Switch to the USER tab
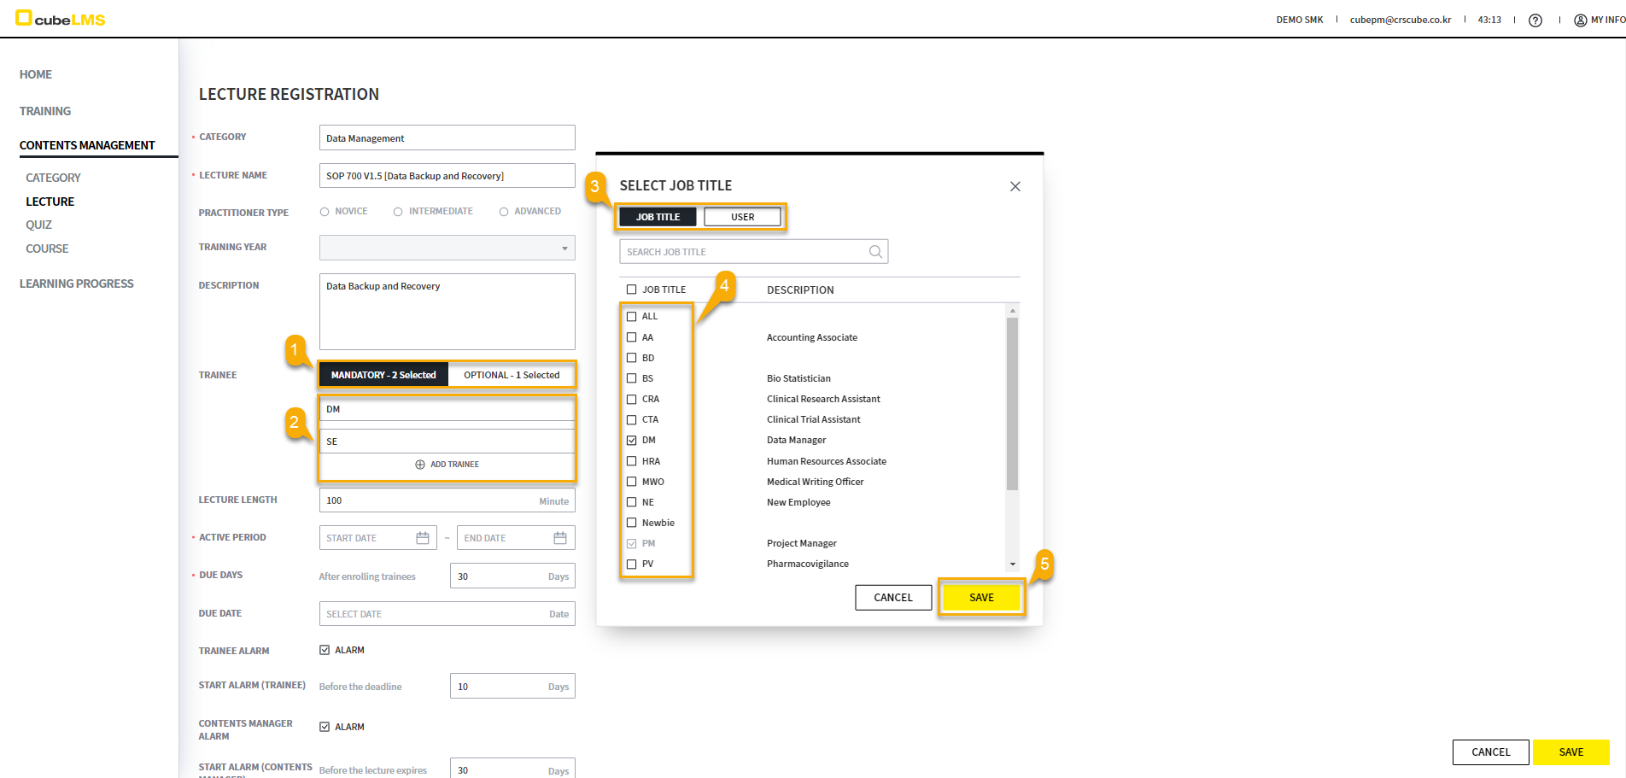This screenshot has width=1626, height=778. point(742,217)
